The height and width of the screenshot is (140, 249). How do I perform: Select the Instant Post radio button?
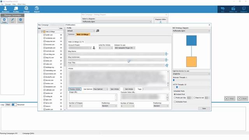pos(175,94)
